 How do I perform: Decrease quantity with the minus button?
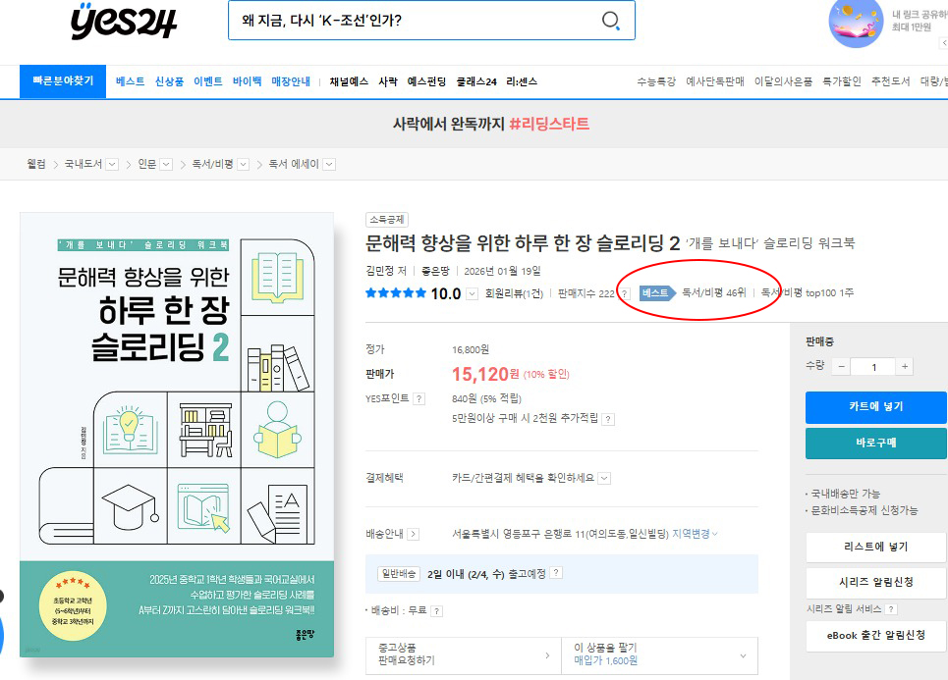tap(841, 366)
